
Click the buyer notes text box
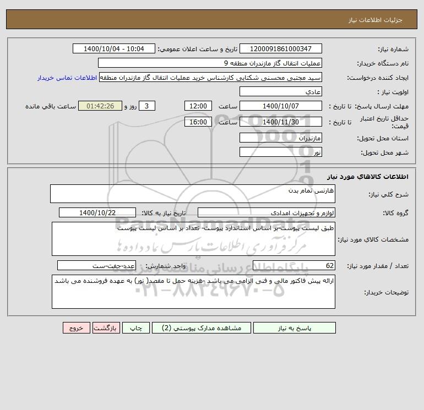193,292
